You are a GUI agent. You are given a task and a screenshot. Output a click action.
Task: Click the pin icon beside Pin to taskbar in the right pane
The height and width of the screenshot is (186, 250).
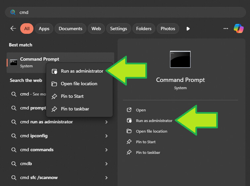click(129, 152)
